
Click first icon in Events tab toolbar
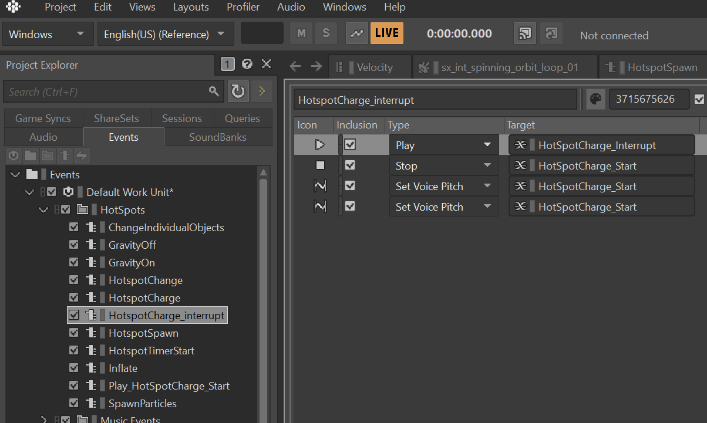pos(14,155)
